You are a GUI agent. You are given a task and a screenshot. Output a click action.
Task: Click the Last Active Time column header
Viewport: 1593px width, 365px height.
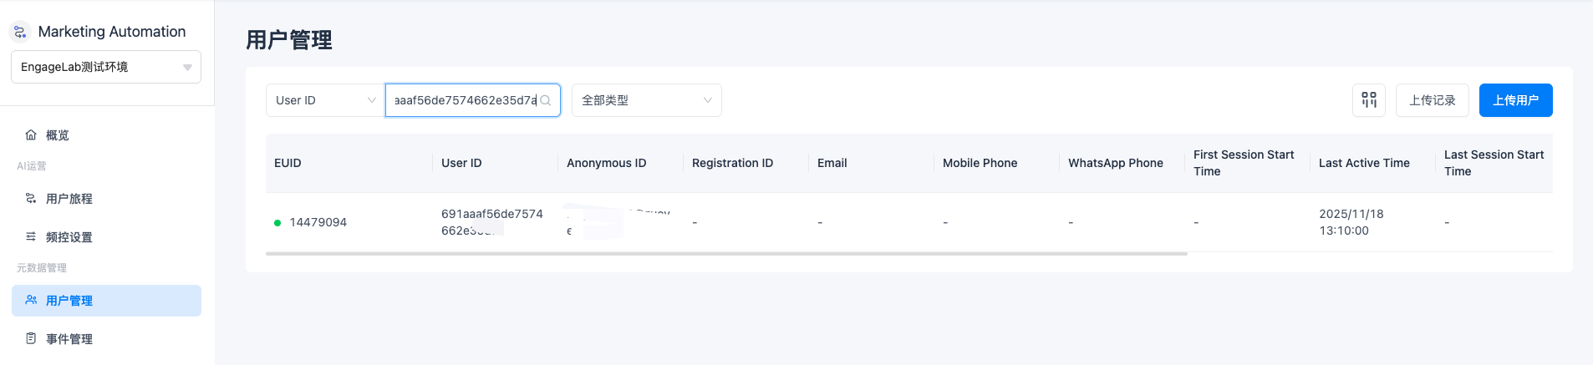1364,163
